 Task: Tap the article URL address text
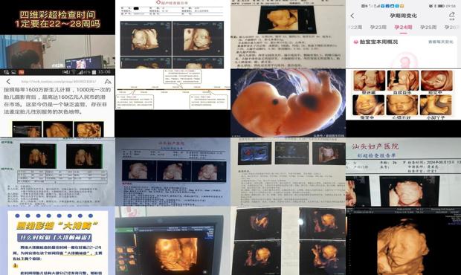click(58, 81)
